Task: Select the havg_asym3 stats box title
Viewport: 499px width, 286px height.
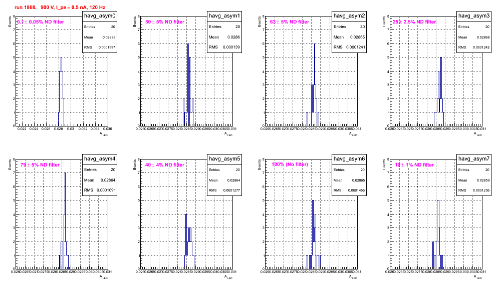Action: (474, 16)
